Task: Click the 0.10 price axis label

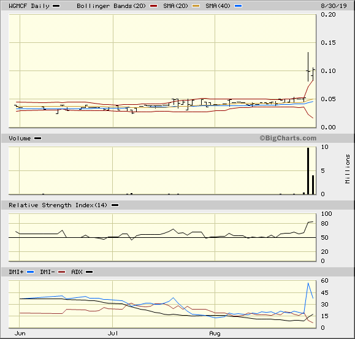Action: coord(328,71)
